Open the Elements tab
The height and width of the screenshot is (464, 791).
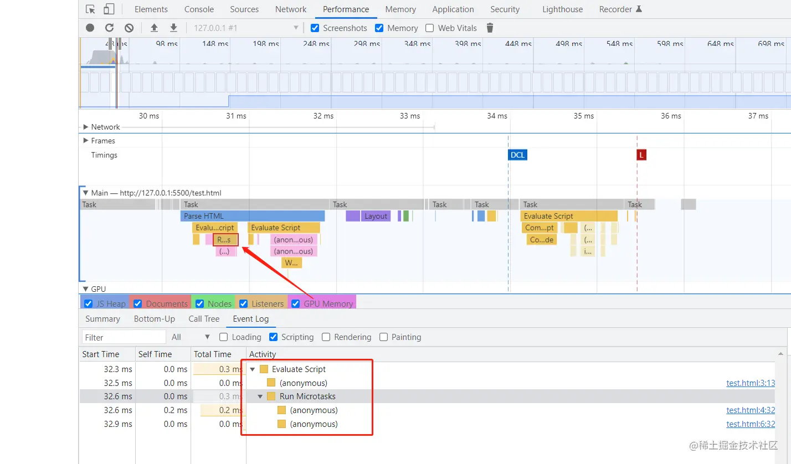(x=151, y=9)
